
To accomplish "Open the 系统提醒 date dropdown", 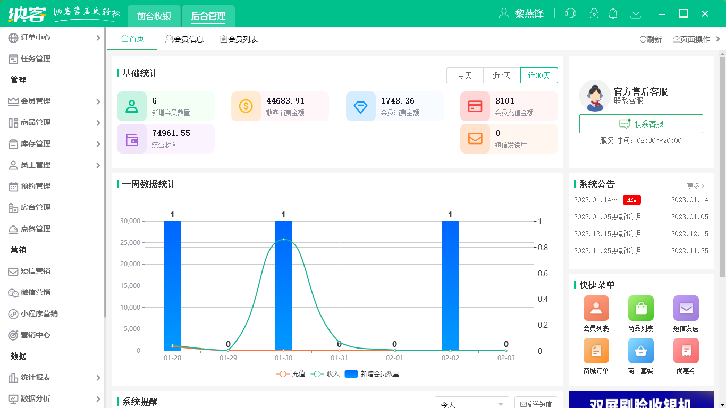I will pos(471,403).
